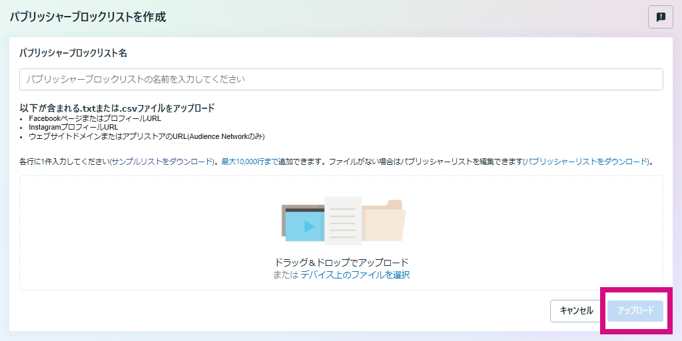
Task: Click the file upload illustration
Action: 344,221
